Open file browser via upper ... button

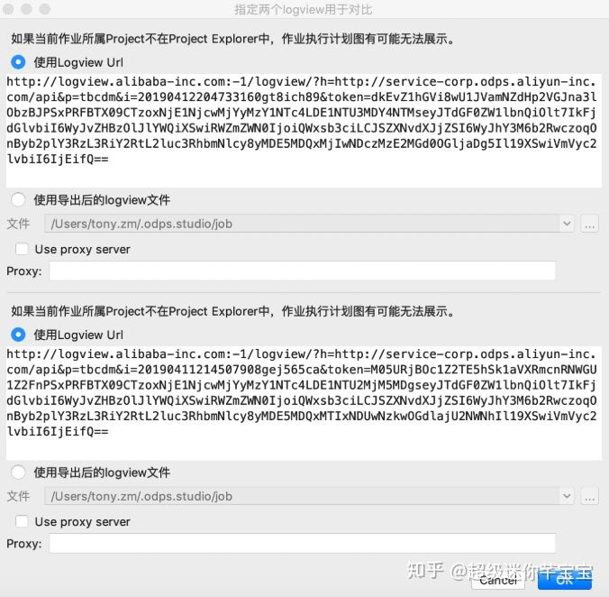click(x=589, y=224)
